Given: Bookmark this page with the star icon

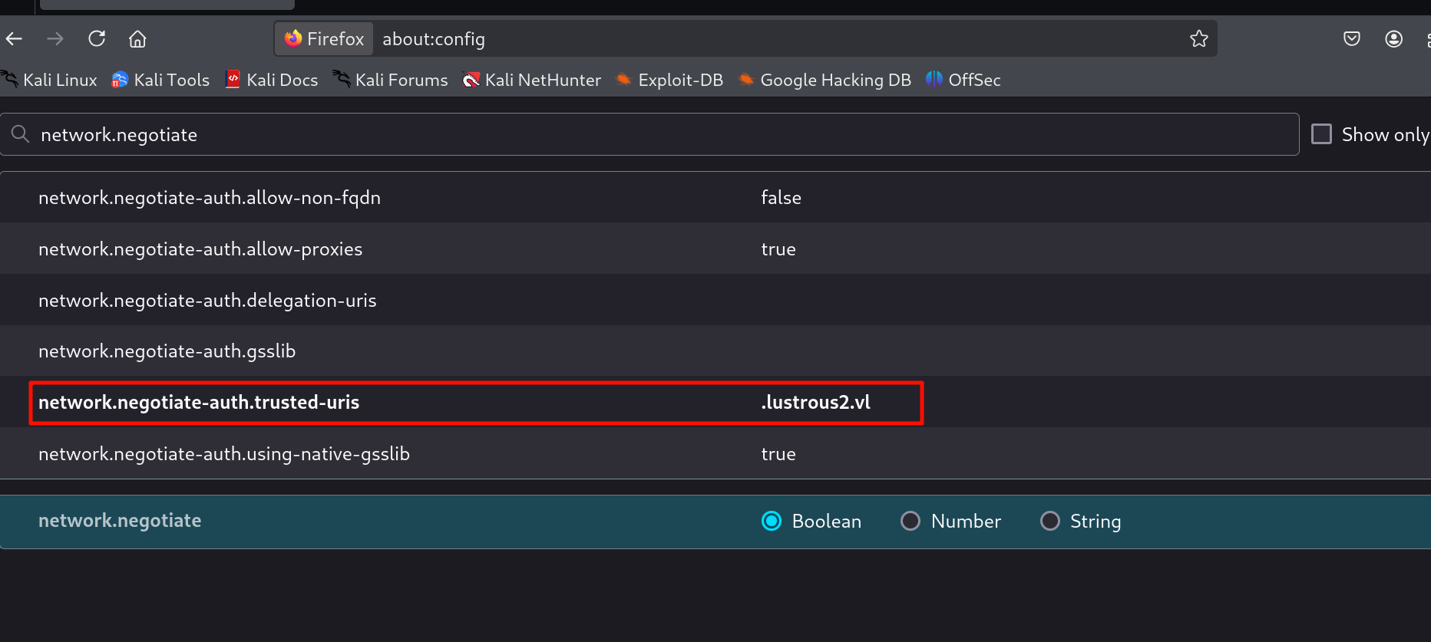Looking at the screenshot, I should point(1198,38).
